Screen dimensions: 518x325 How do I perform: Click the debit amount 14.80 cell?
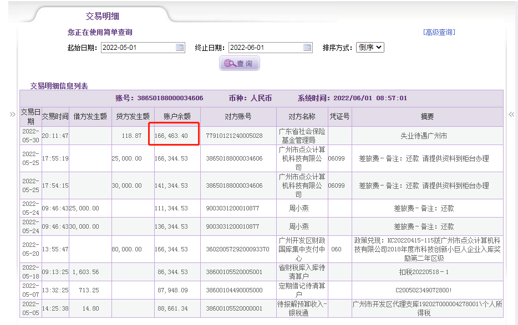click(x=90, y=308)
